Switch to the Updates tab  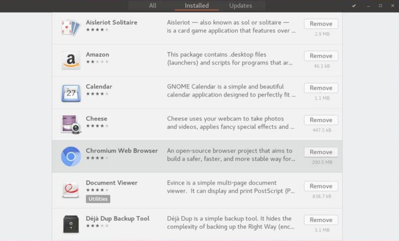coord(240,6)
